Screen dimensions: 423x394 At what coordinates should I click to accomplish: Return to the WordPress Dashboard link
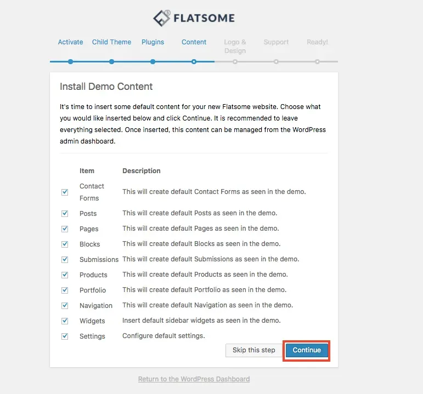[194, 379]
